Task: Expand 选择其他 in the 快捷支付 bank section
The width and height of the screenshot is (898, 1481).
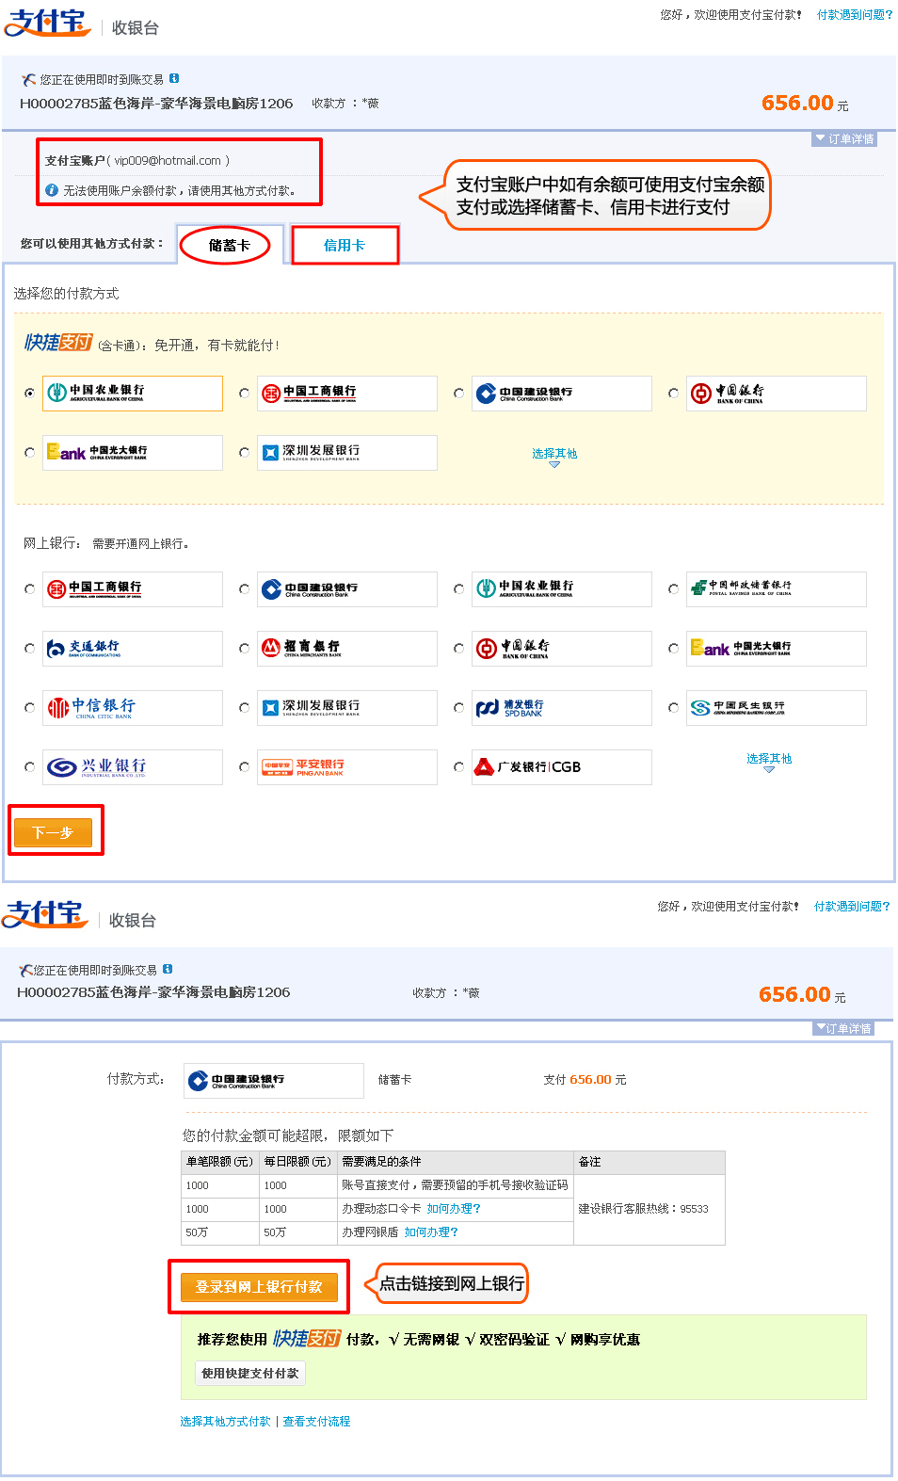Action: pyautogui.click(x=554, y=456)
